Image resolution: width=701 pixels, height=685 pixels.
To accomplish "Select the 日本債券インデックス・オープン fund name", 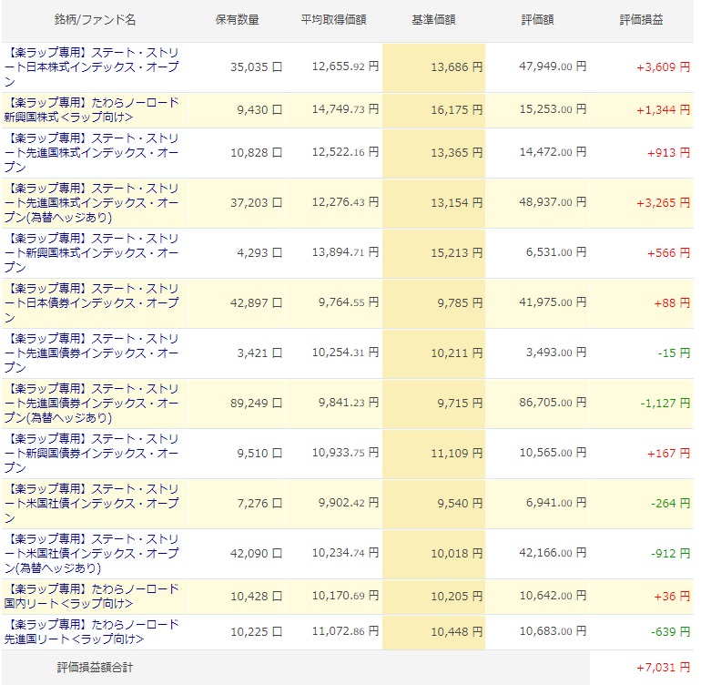I will pyautogui.click(x=92, y=303).
